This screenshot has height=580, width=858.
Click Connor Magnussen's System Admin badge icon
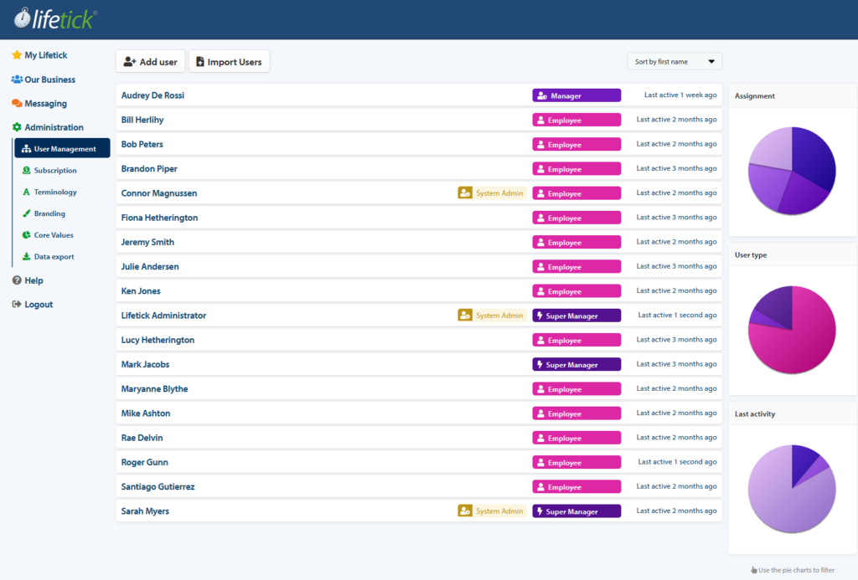[x=465, y=193]
